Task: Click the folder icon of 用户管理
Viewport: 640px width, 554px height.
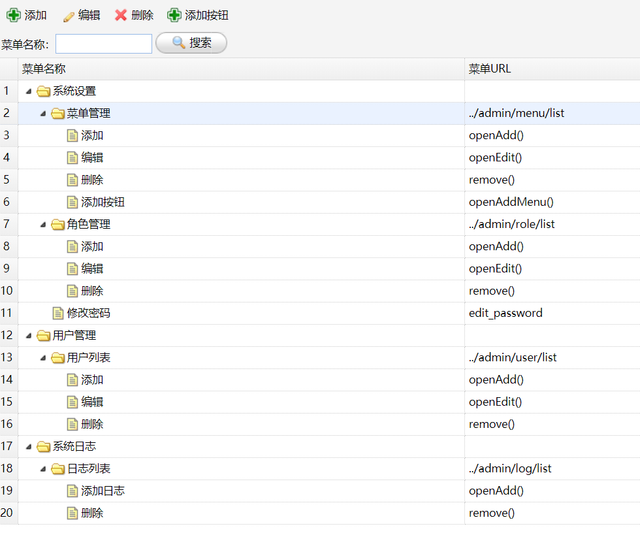Action: 43,335
